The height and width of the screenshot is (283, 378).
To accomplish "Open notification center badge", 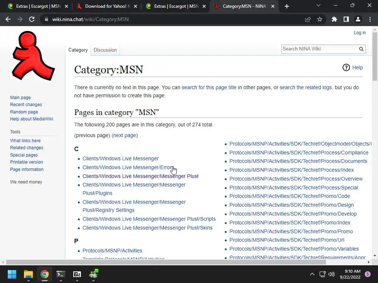I will point(368,274).
